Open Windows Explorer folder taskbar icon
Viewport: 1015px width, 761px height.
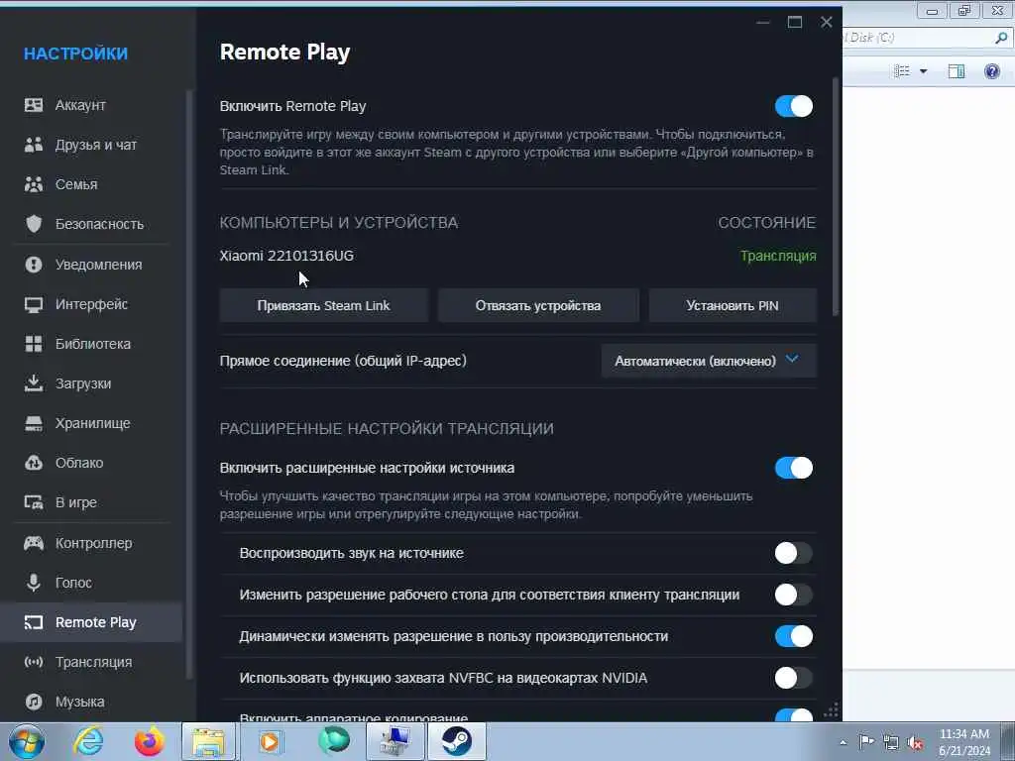(x=208, y=741)
